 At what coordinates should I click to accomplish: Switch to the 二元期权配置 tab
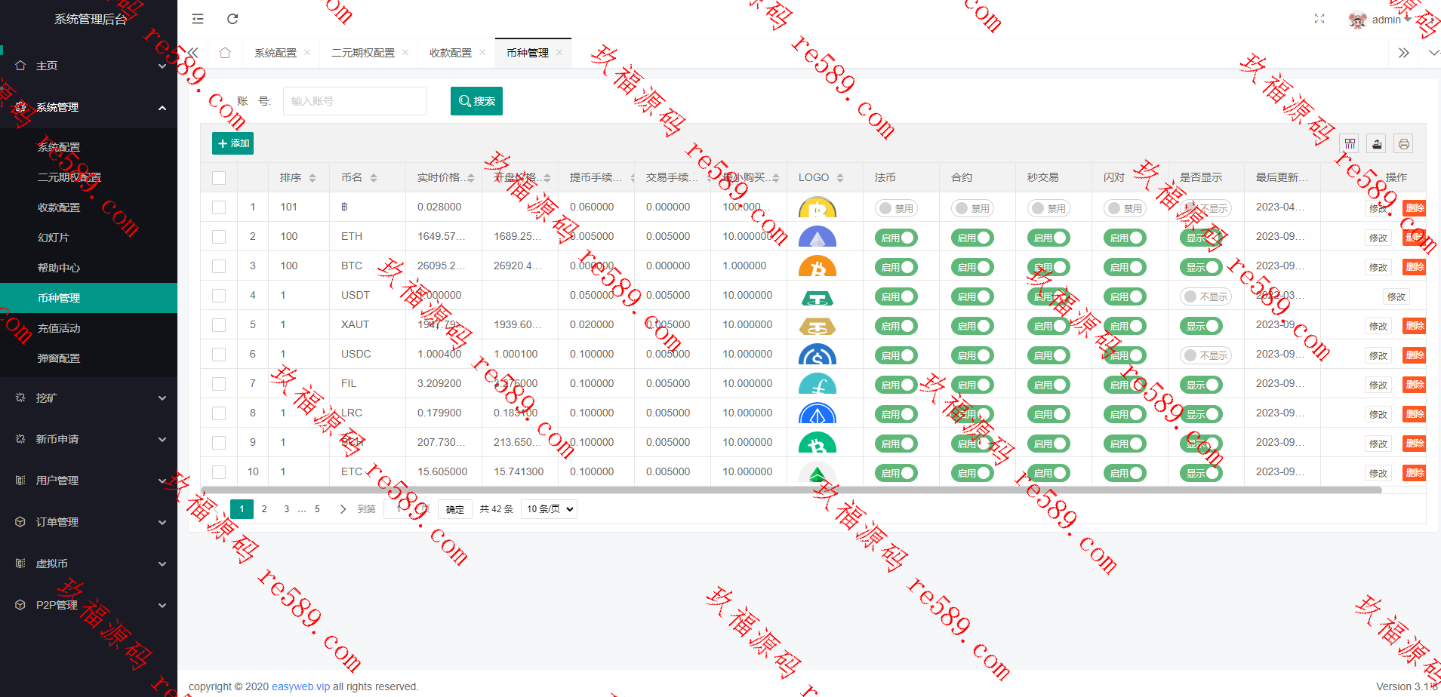[x=363, y=53]
